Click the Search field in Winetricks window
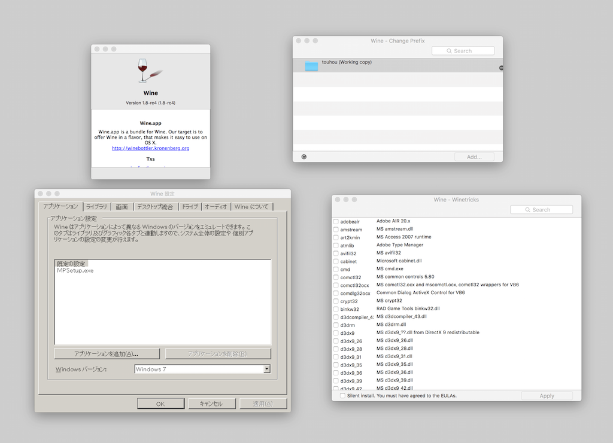 [541, 210]
